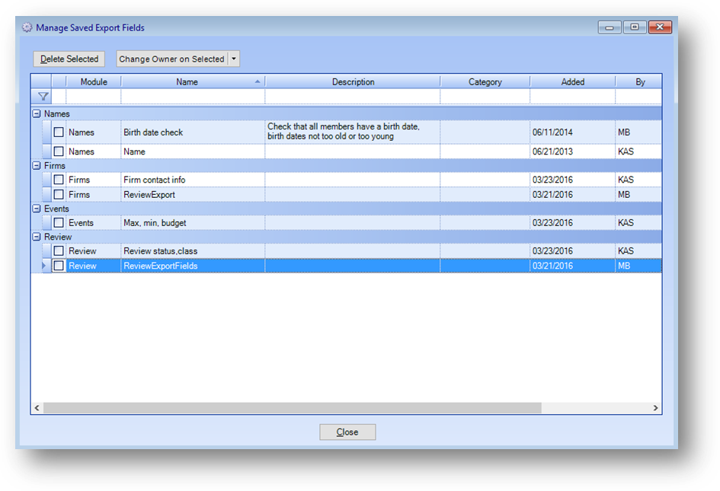Collapse the Firms group
720x491 pixels.
click(x=37, y=166)
